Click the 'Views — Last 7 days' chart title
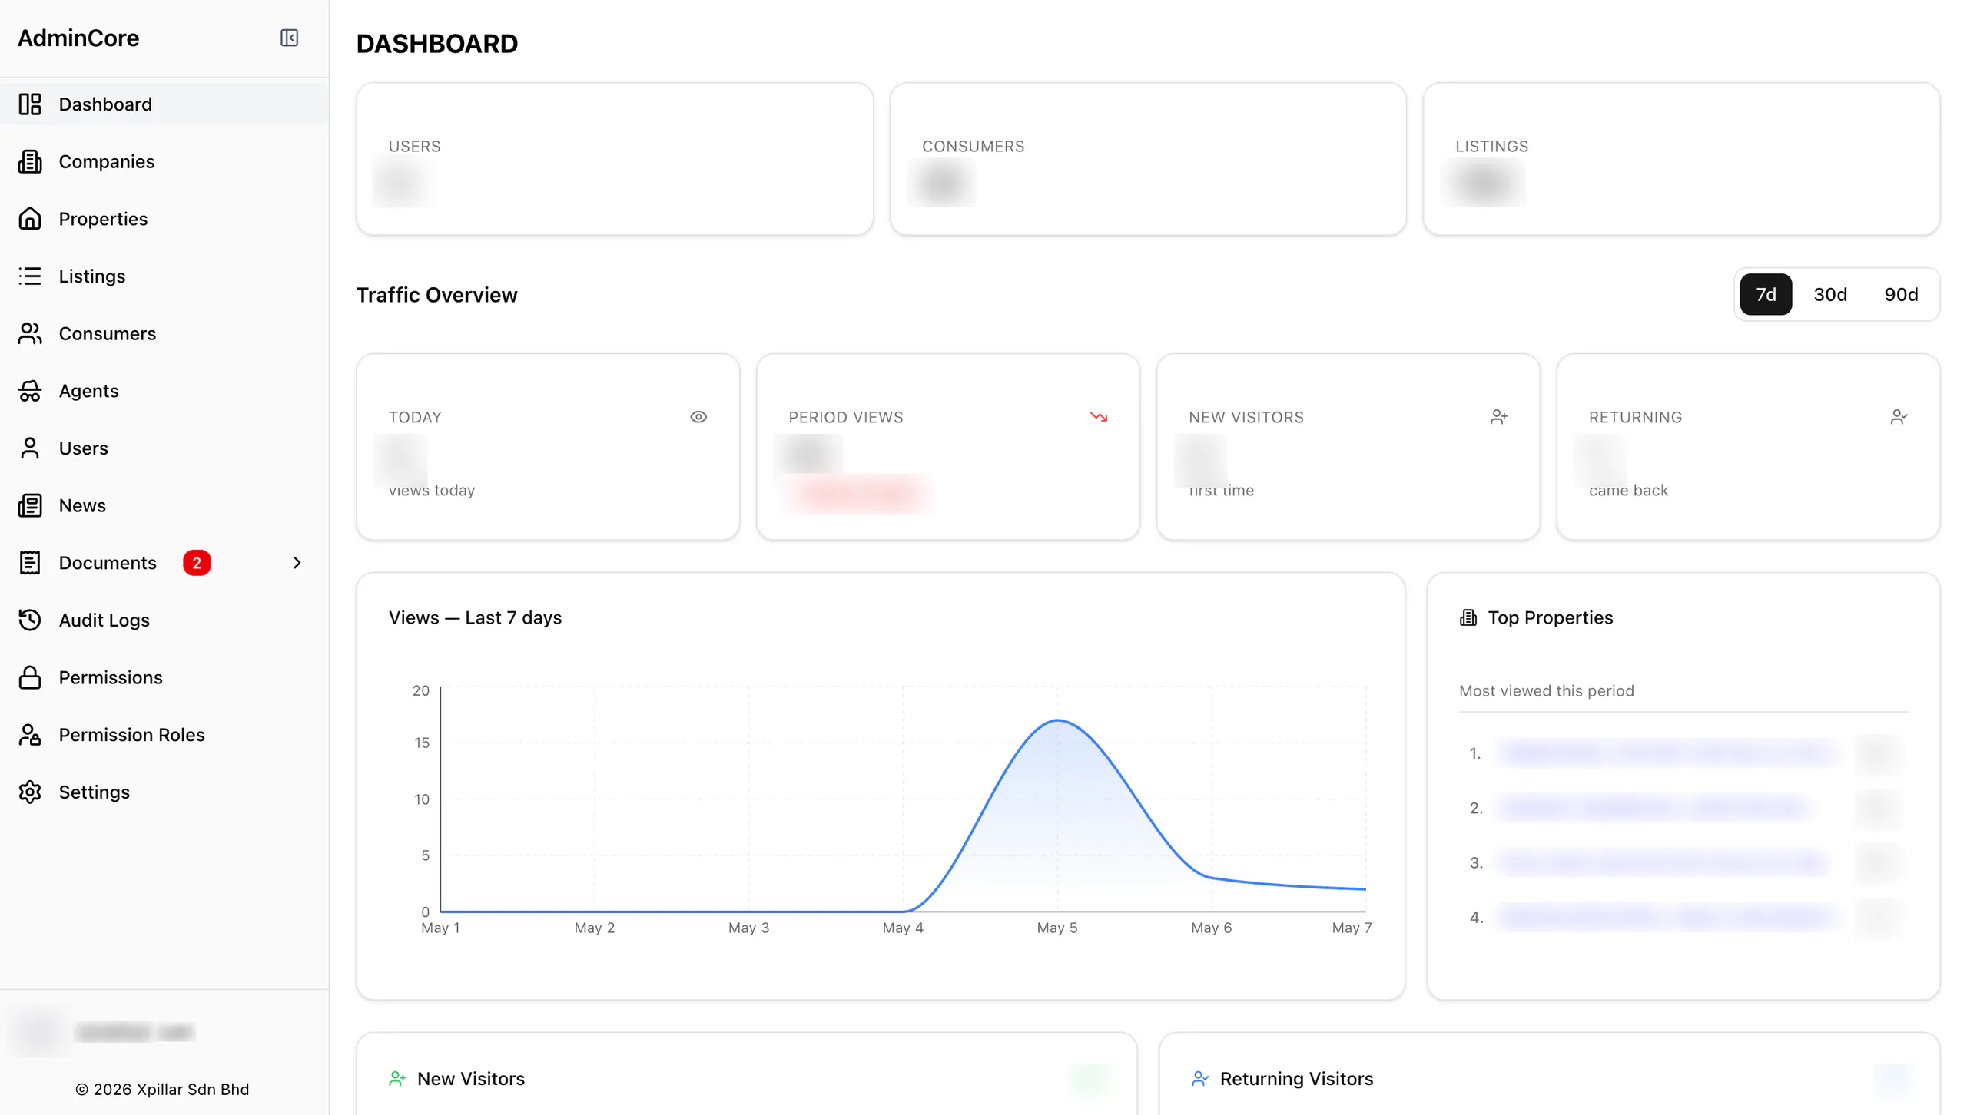The height and width of the screenshot is (1115, 1967). [475, 617]
